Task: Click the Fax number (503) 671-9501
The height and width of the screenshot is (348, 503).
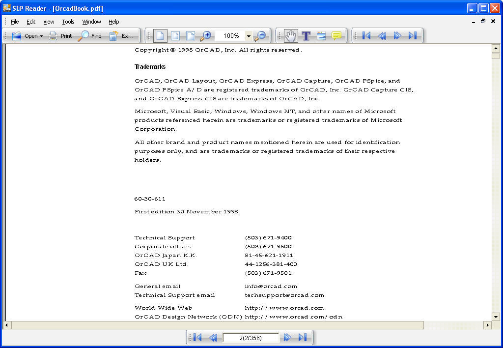Action: (x=268, y=273)
